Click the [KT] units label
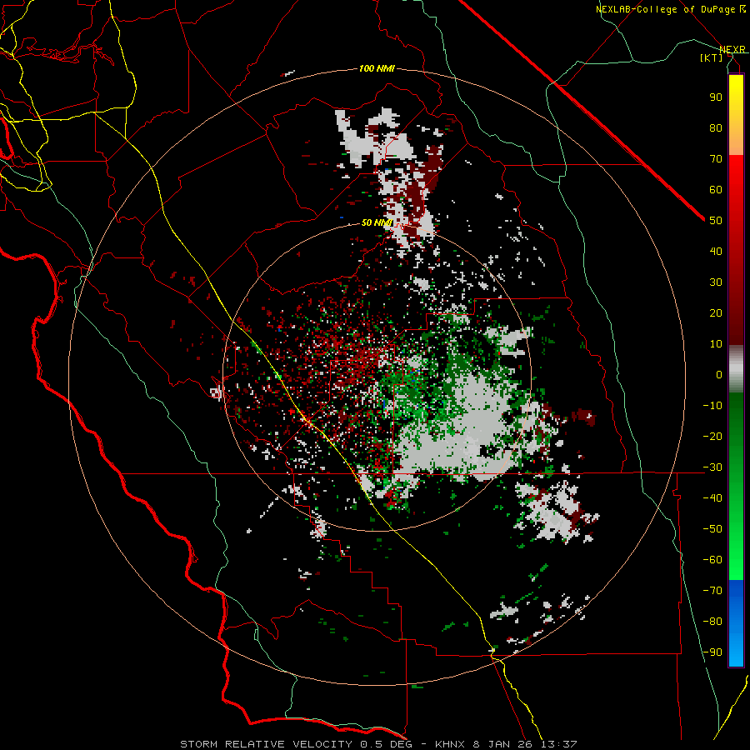The height and width of the screenshot is (750, 750). point(711,57)
